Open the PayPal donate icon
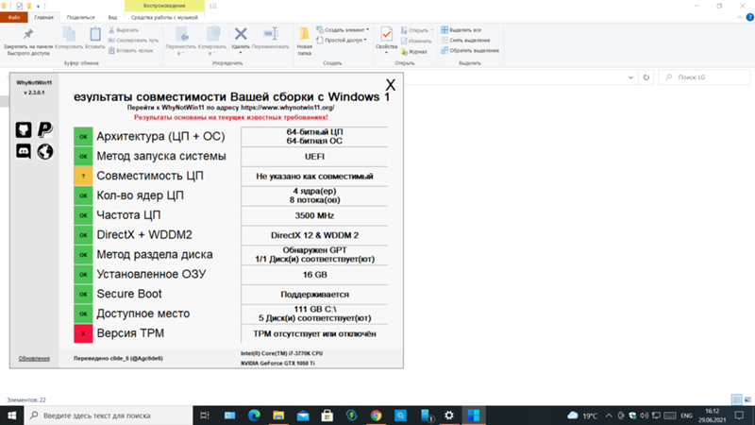 [44, 129]
